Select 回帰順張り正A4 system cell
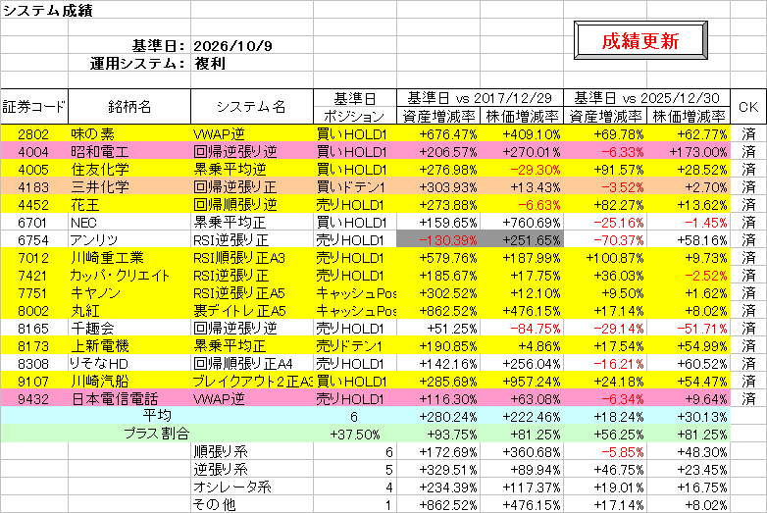767x513 pixels. (x=252, y=363)
